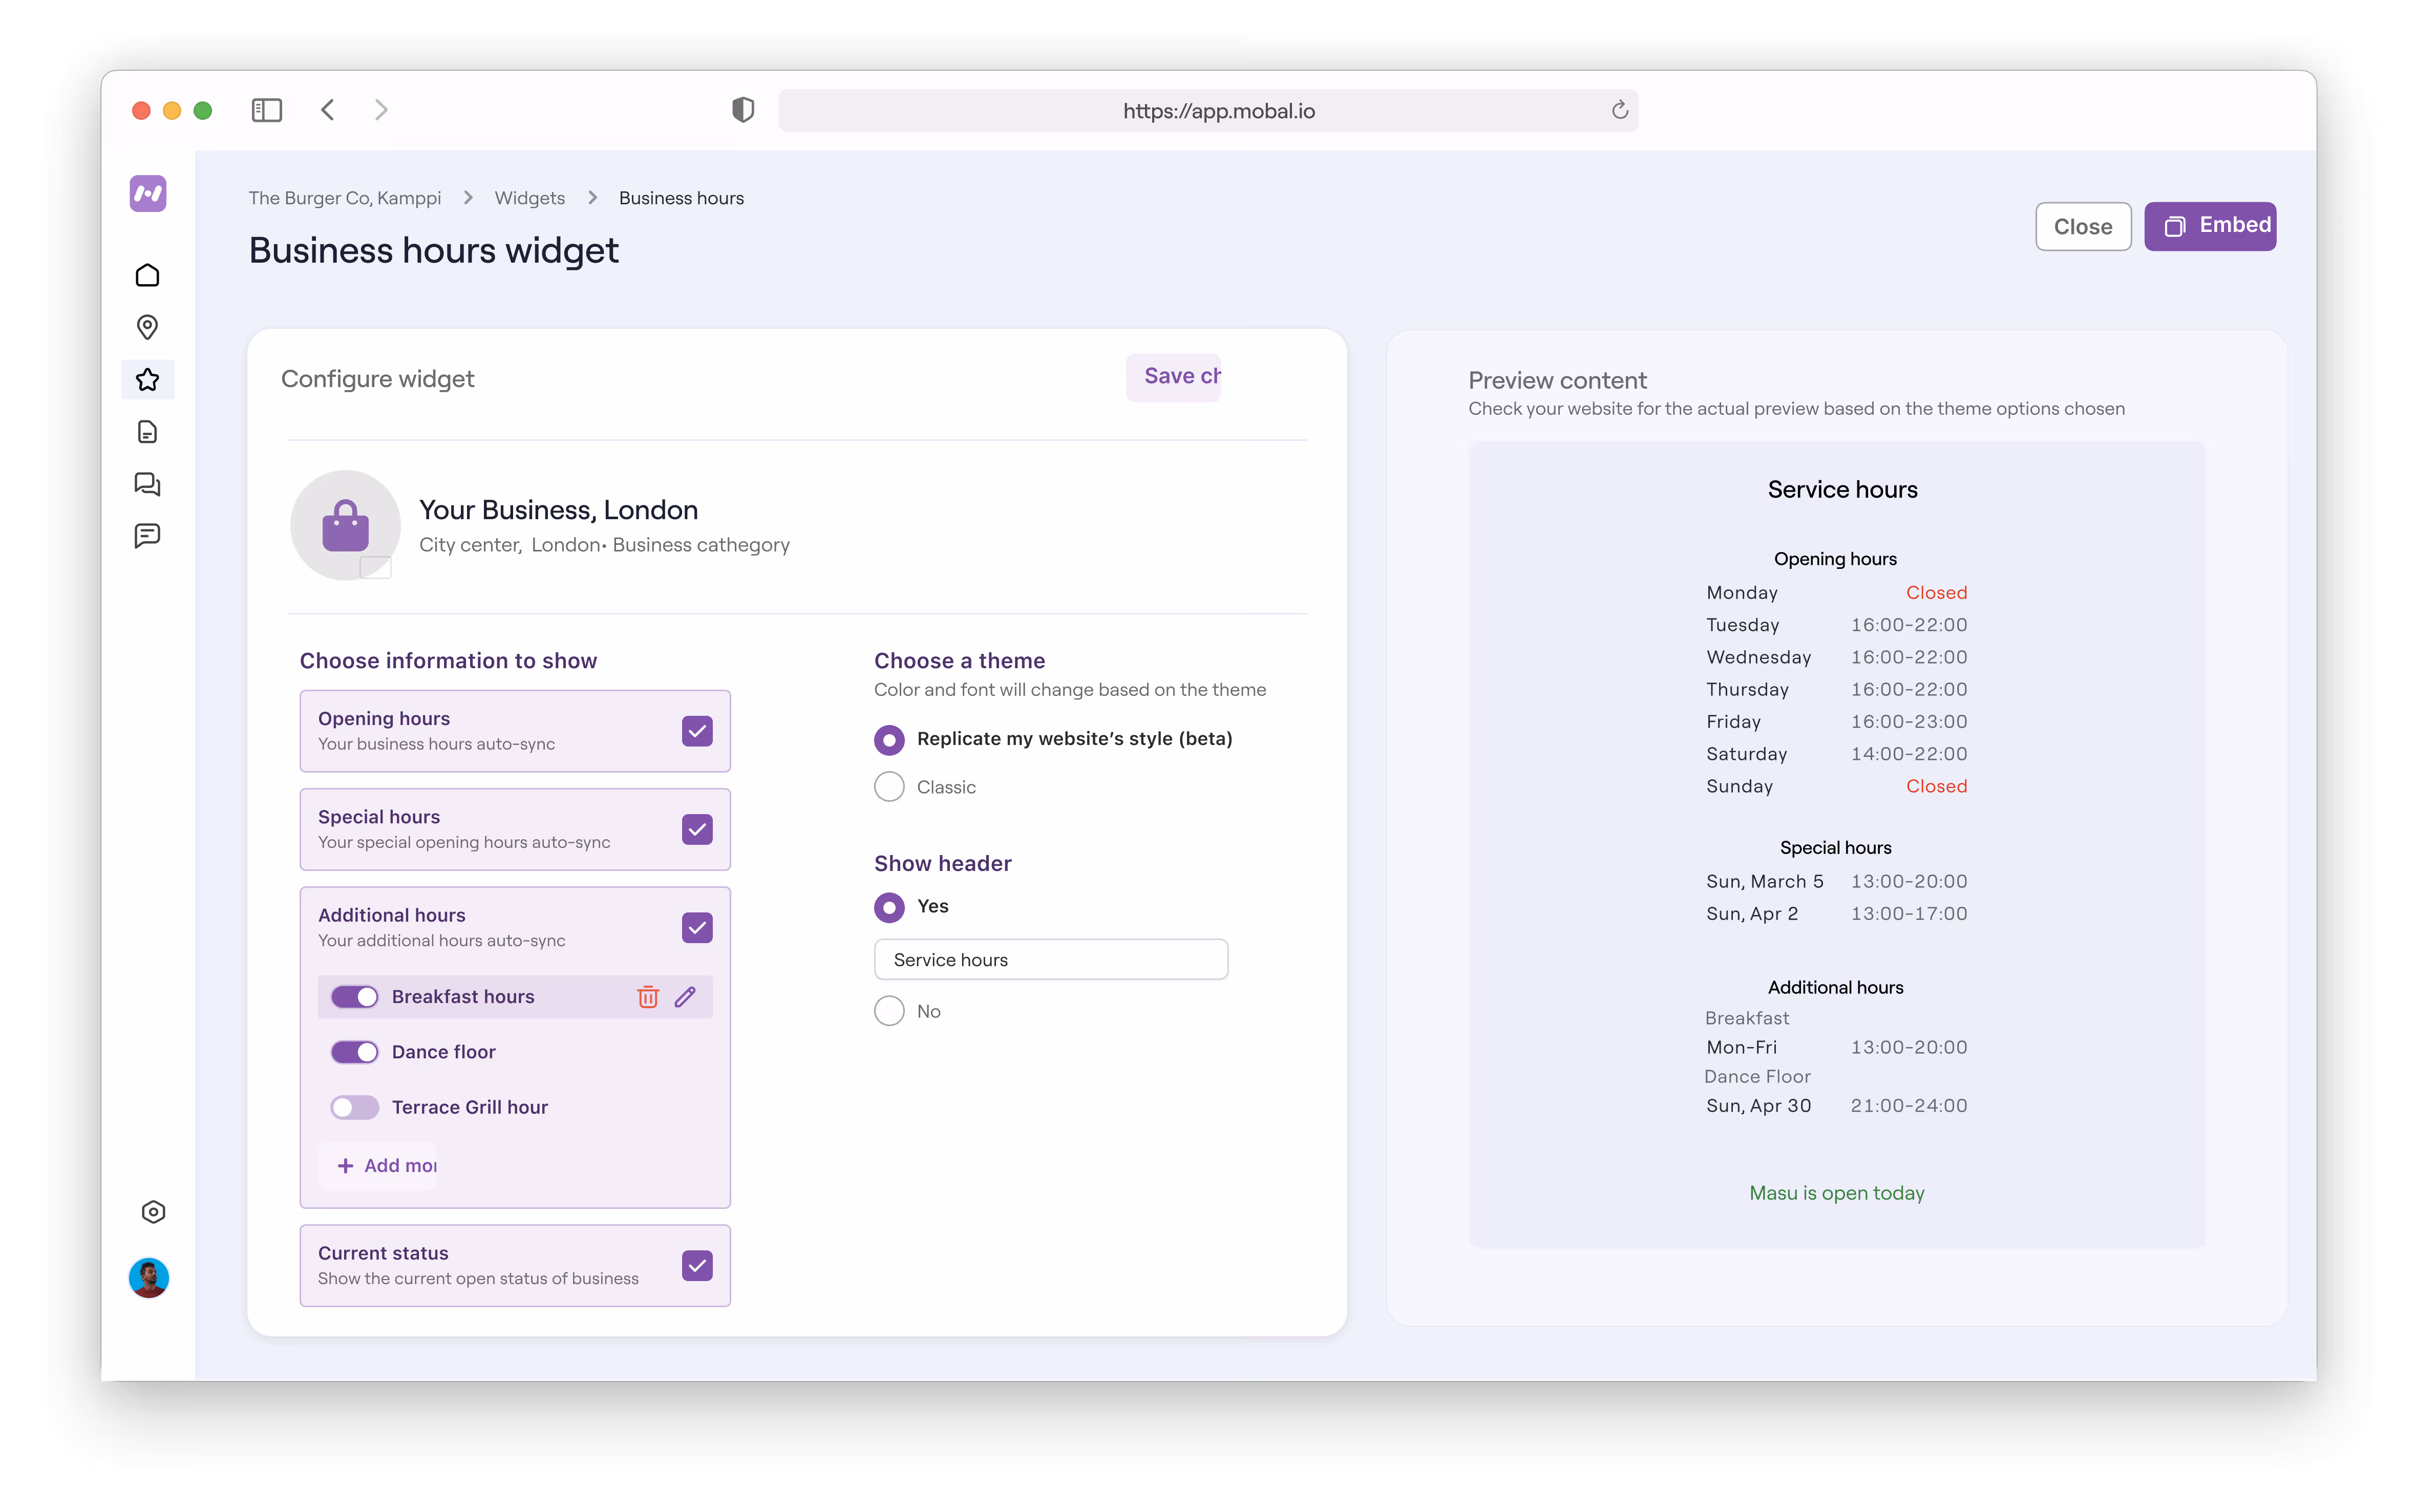The height and width of the screenshot is (1512, 2417).
Task: Click the privacy shield icon
Action: point(743,110)
